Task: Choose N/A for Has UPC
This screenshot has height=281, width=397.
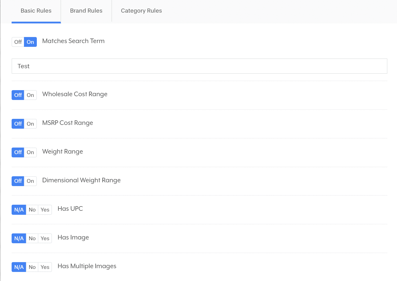Action: [x=19, y=210]
